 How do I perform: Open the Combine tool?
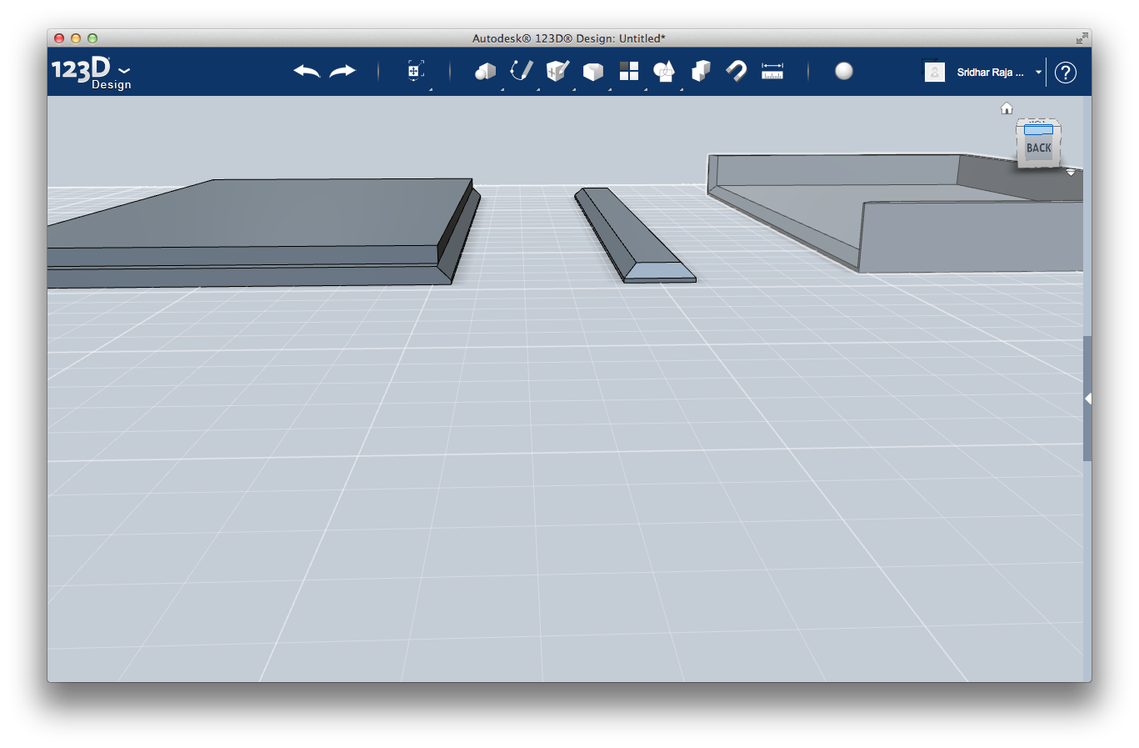tap(701, 71)
